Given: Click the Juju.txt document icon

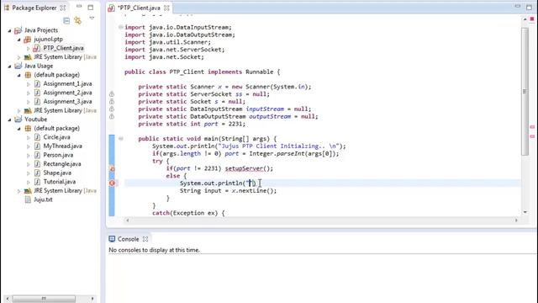Looking at the screenshot, I should pos(28,199).
